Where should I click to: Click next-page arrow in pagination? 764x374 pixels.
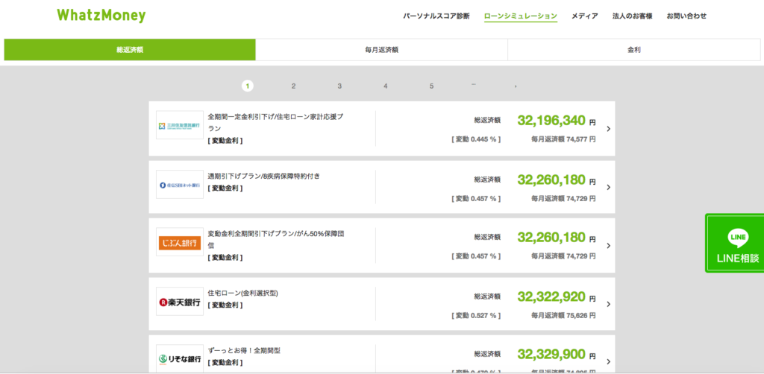516,86
